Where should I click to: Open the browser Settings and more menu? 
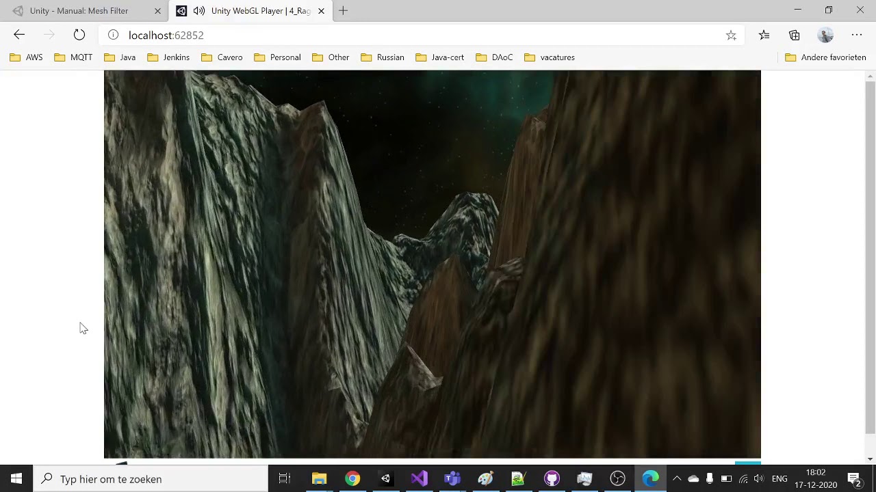[856, 35]
